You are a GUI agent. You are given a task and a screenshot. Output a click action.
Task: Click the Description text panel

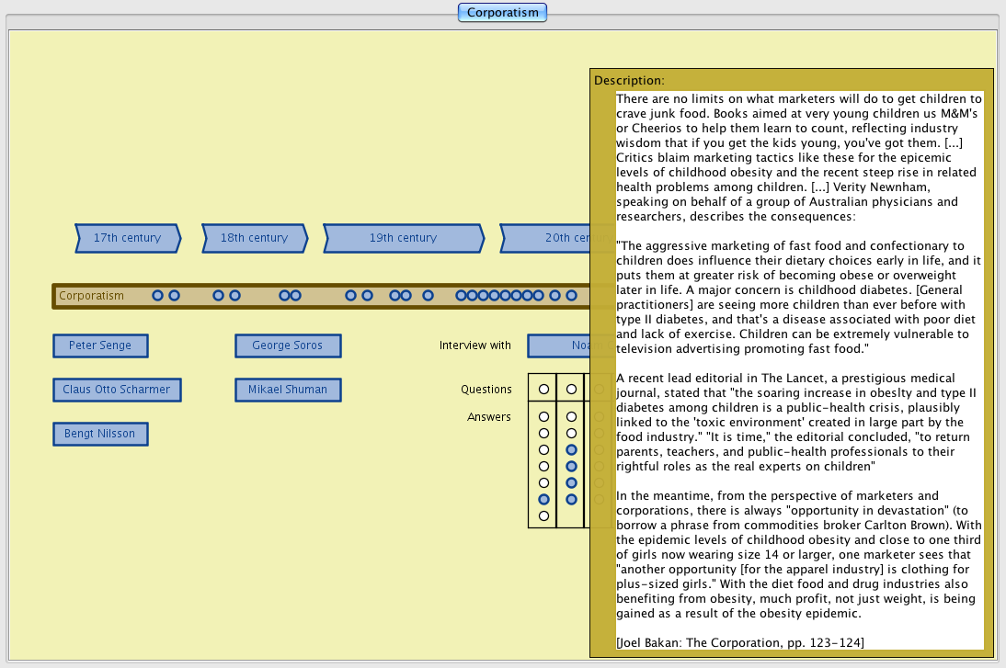pos(798,368)
